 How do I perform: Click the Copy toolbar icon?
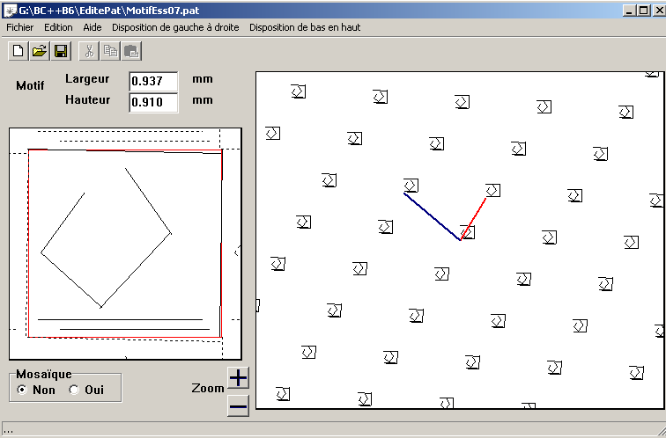pos(110,51)
